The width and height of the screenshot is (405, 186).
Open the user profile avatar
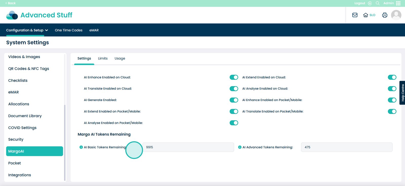pos(396,15)
